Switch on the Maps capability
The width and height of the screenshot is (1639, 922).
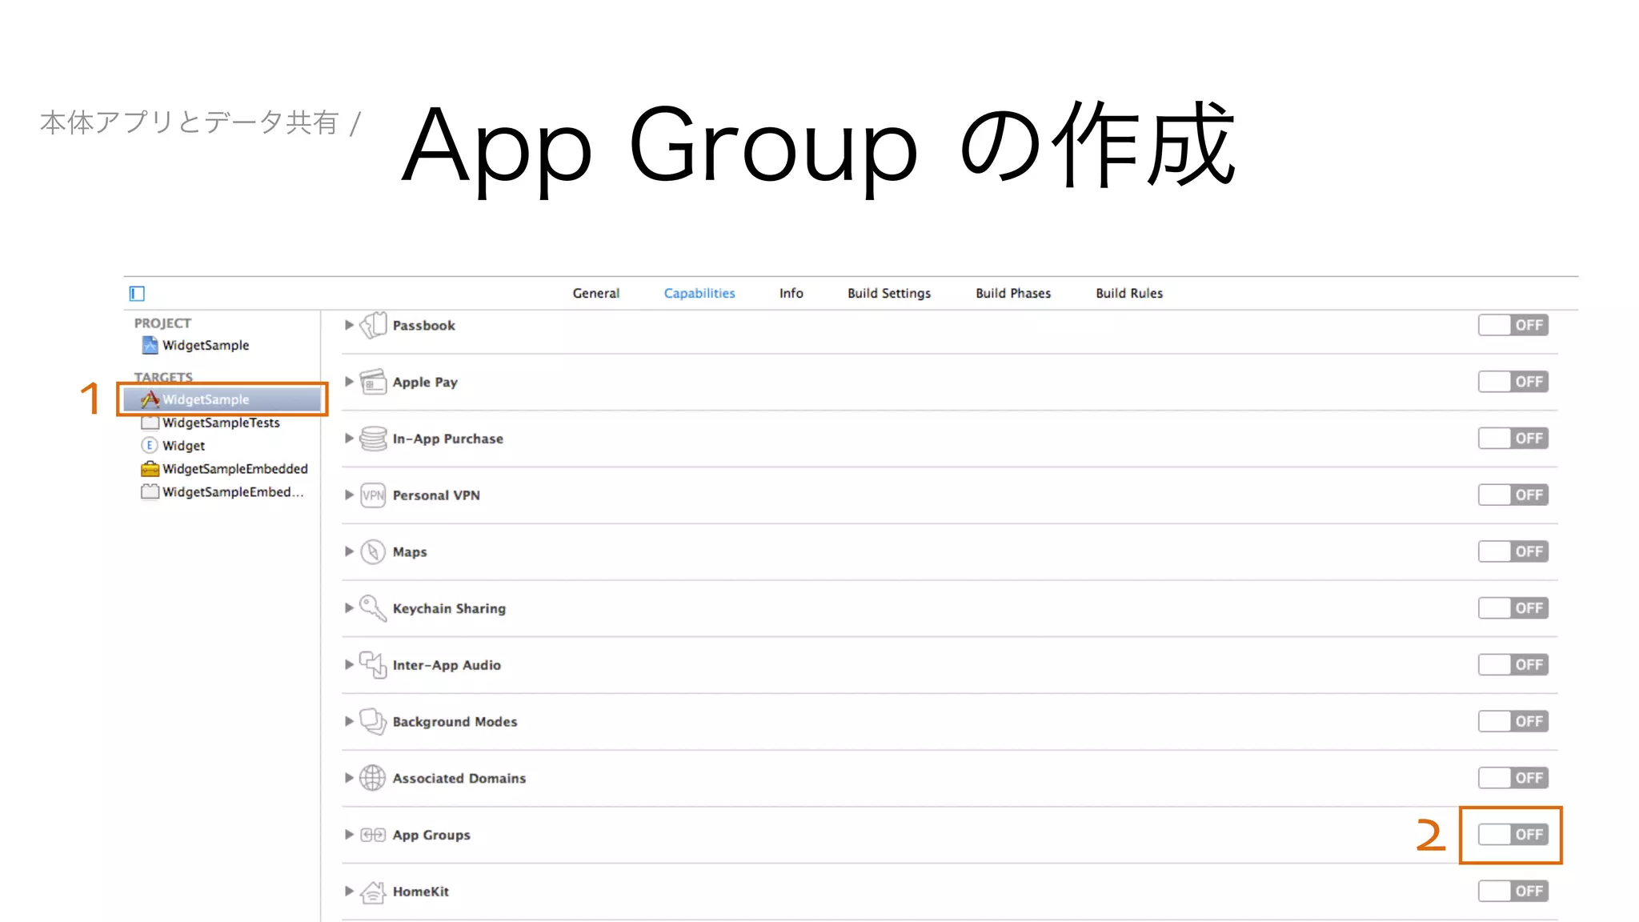point(1513,551)
